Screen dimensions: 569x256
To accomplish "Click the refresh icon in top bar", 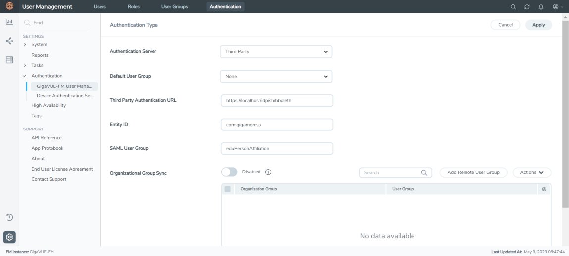I will point(527,7).
